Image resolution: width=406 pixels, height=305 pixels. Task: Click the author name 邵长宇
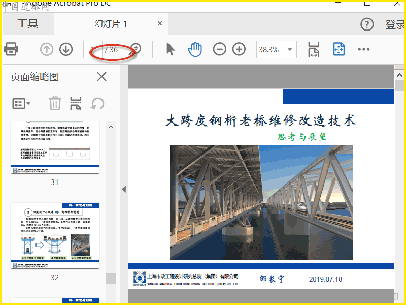point(272,279)
